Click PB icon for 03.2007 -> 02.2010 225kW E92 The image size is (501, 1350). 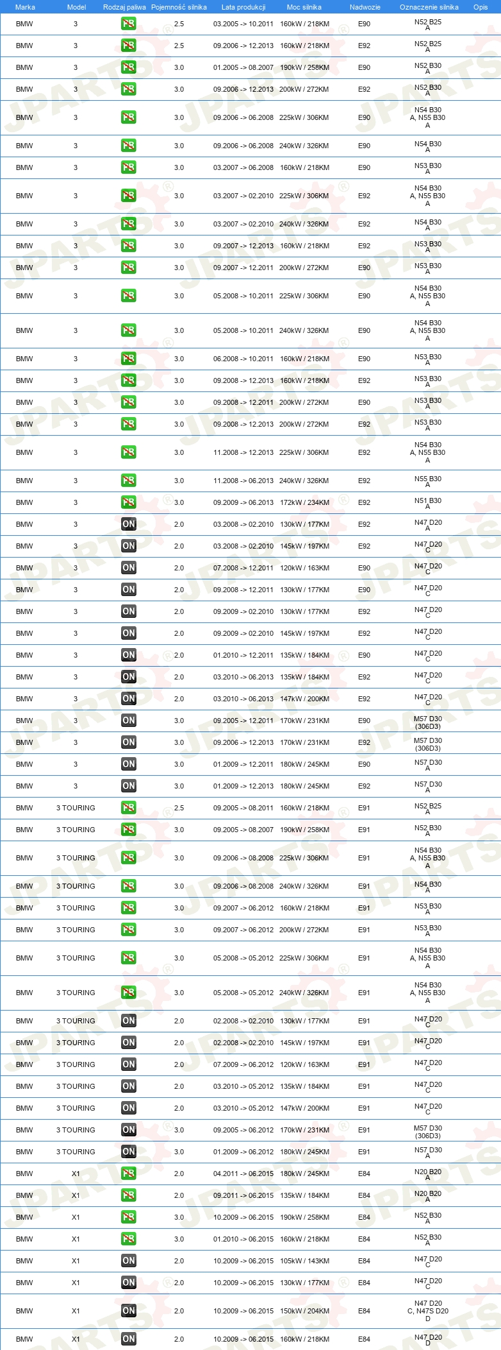click(x=128, y=196)
